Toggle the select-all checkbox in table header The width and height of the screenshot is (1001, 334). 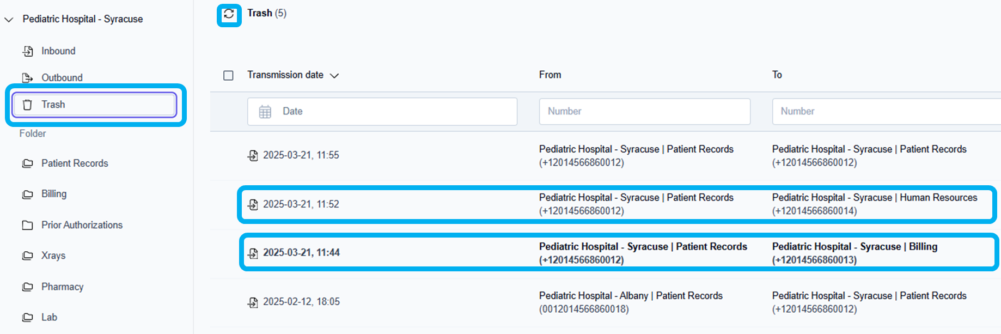(229, 75)
